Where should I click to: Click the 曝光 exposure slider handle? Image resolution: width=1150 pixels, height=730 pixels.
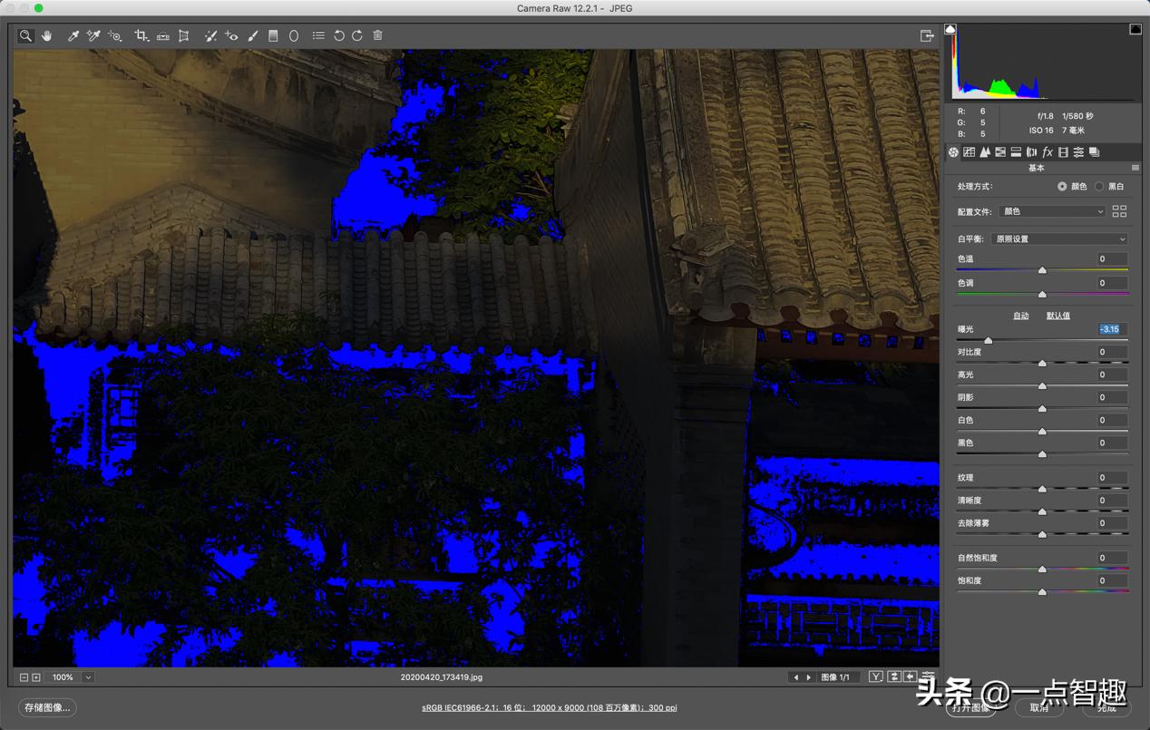(x=988, y=340)
